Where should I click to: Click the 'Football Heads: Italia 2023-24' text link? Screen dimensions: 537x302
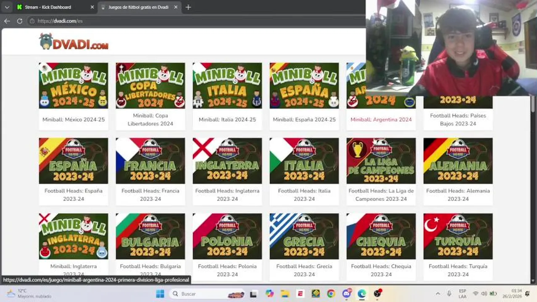(x=304, y=195)
